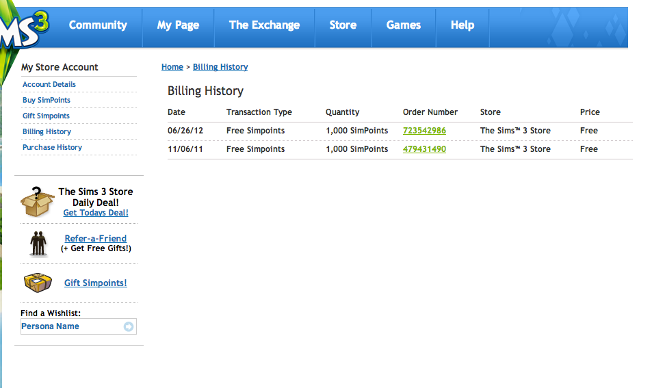This screenshot has height=388, width=652.
Task: Open Gift Simpoints sidebar link
Action: [46, 116]
